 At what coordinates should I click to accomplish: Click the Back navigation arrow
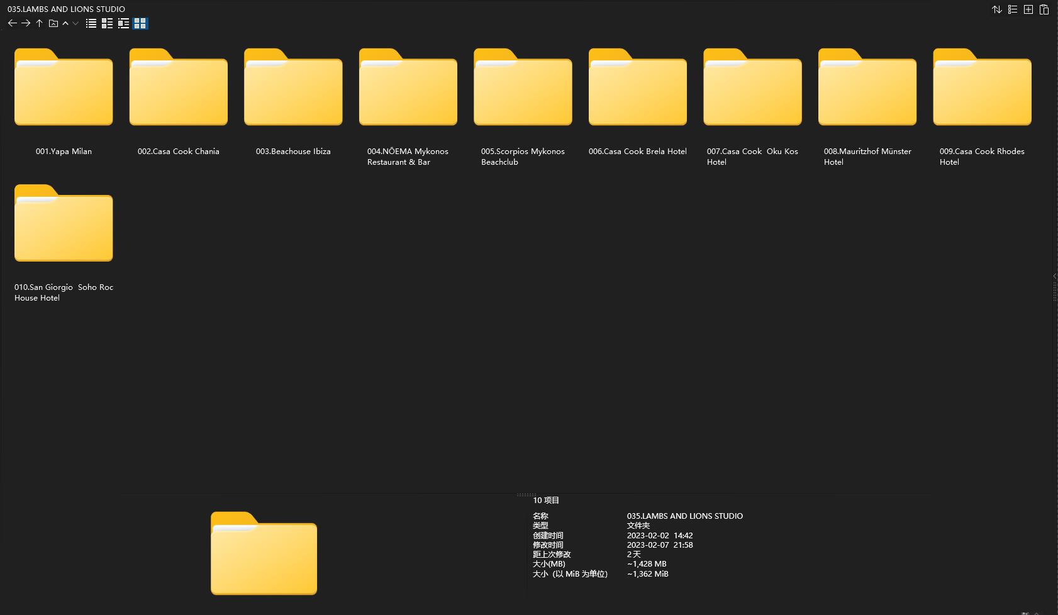click(x=13, y=23)
